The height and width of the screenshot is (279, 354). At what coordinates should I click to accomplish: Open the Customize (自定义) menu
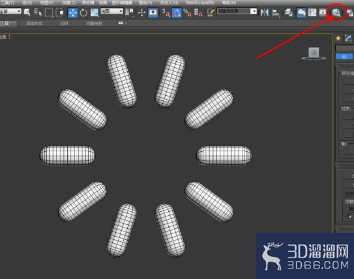pyautogui.click(x=169, y=3)
